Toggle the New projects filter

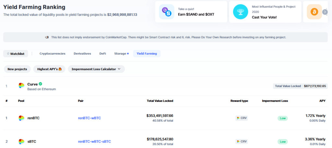click(18, 69)
